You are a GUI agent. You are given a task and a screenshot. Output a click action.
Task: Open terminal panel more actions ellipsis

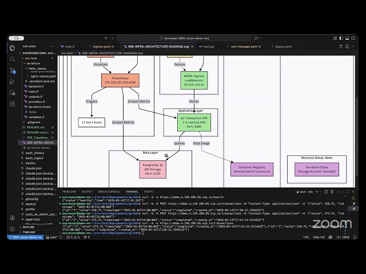(338, 192)
